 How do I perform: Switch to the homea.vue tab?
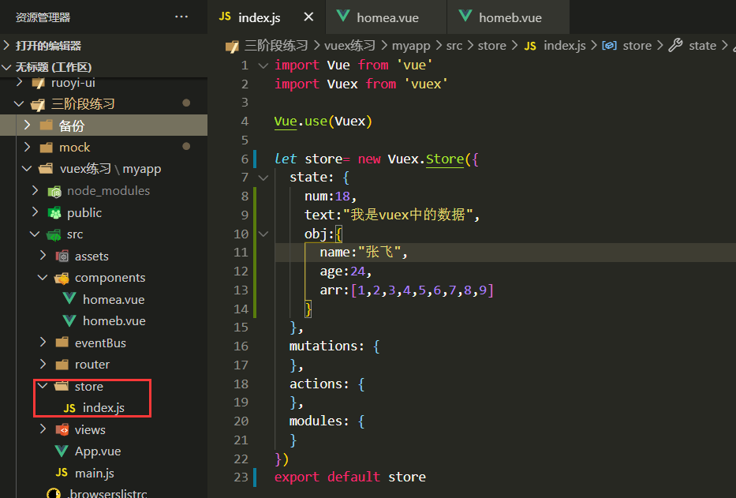pos(386,17)
